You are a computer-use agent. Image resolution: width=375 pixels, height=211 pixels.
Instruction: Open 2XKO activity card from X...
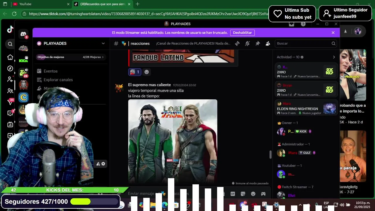coord(306,71)
